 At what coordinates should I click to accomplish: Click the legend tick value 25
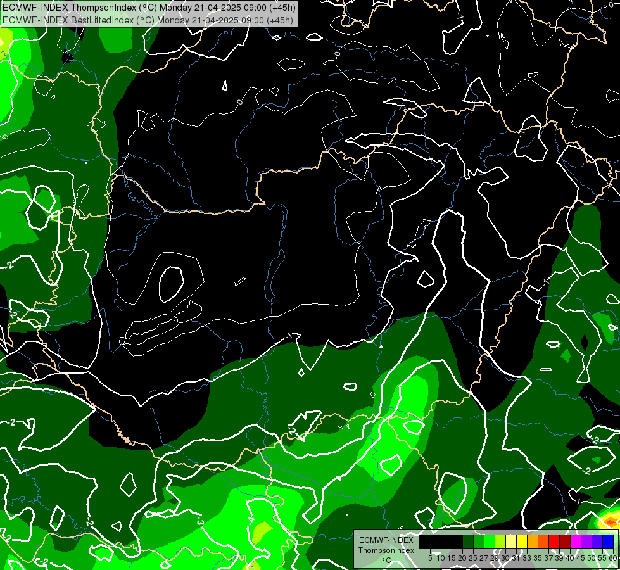pos(473,558)
